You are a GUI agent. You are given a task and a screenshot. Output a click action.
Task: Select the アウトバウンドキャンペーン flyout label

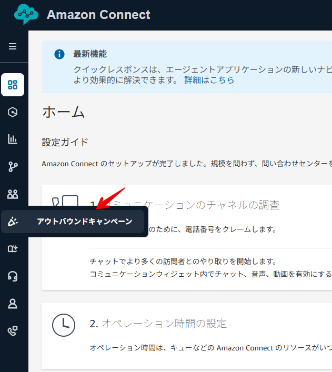(x=84, y=222)
